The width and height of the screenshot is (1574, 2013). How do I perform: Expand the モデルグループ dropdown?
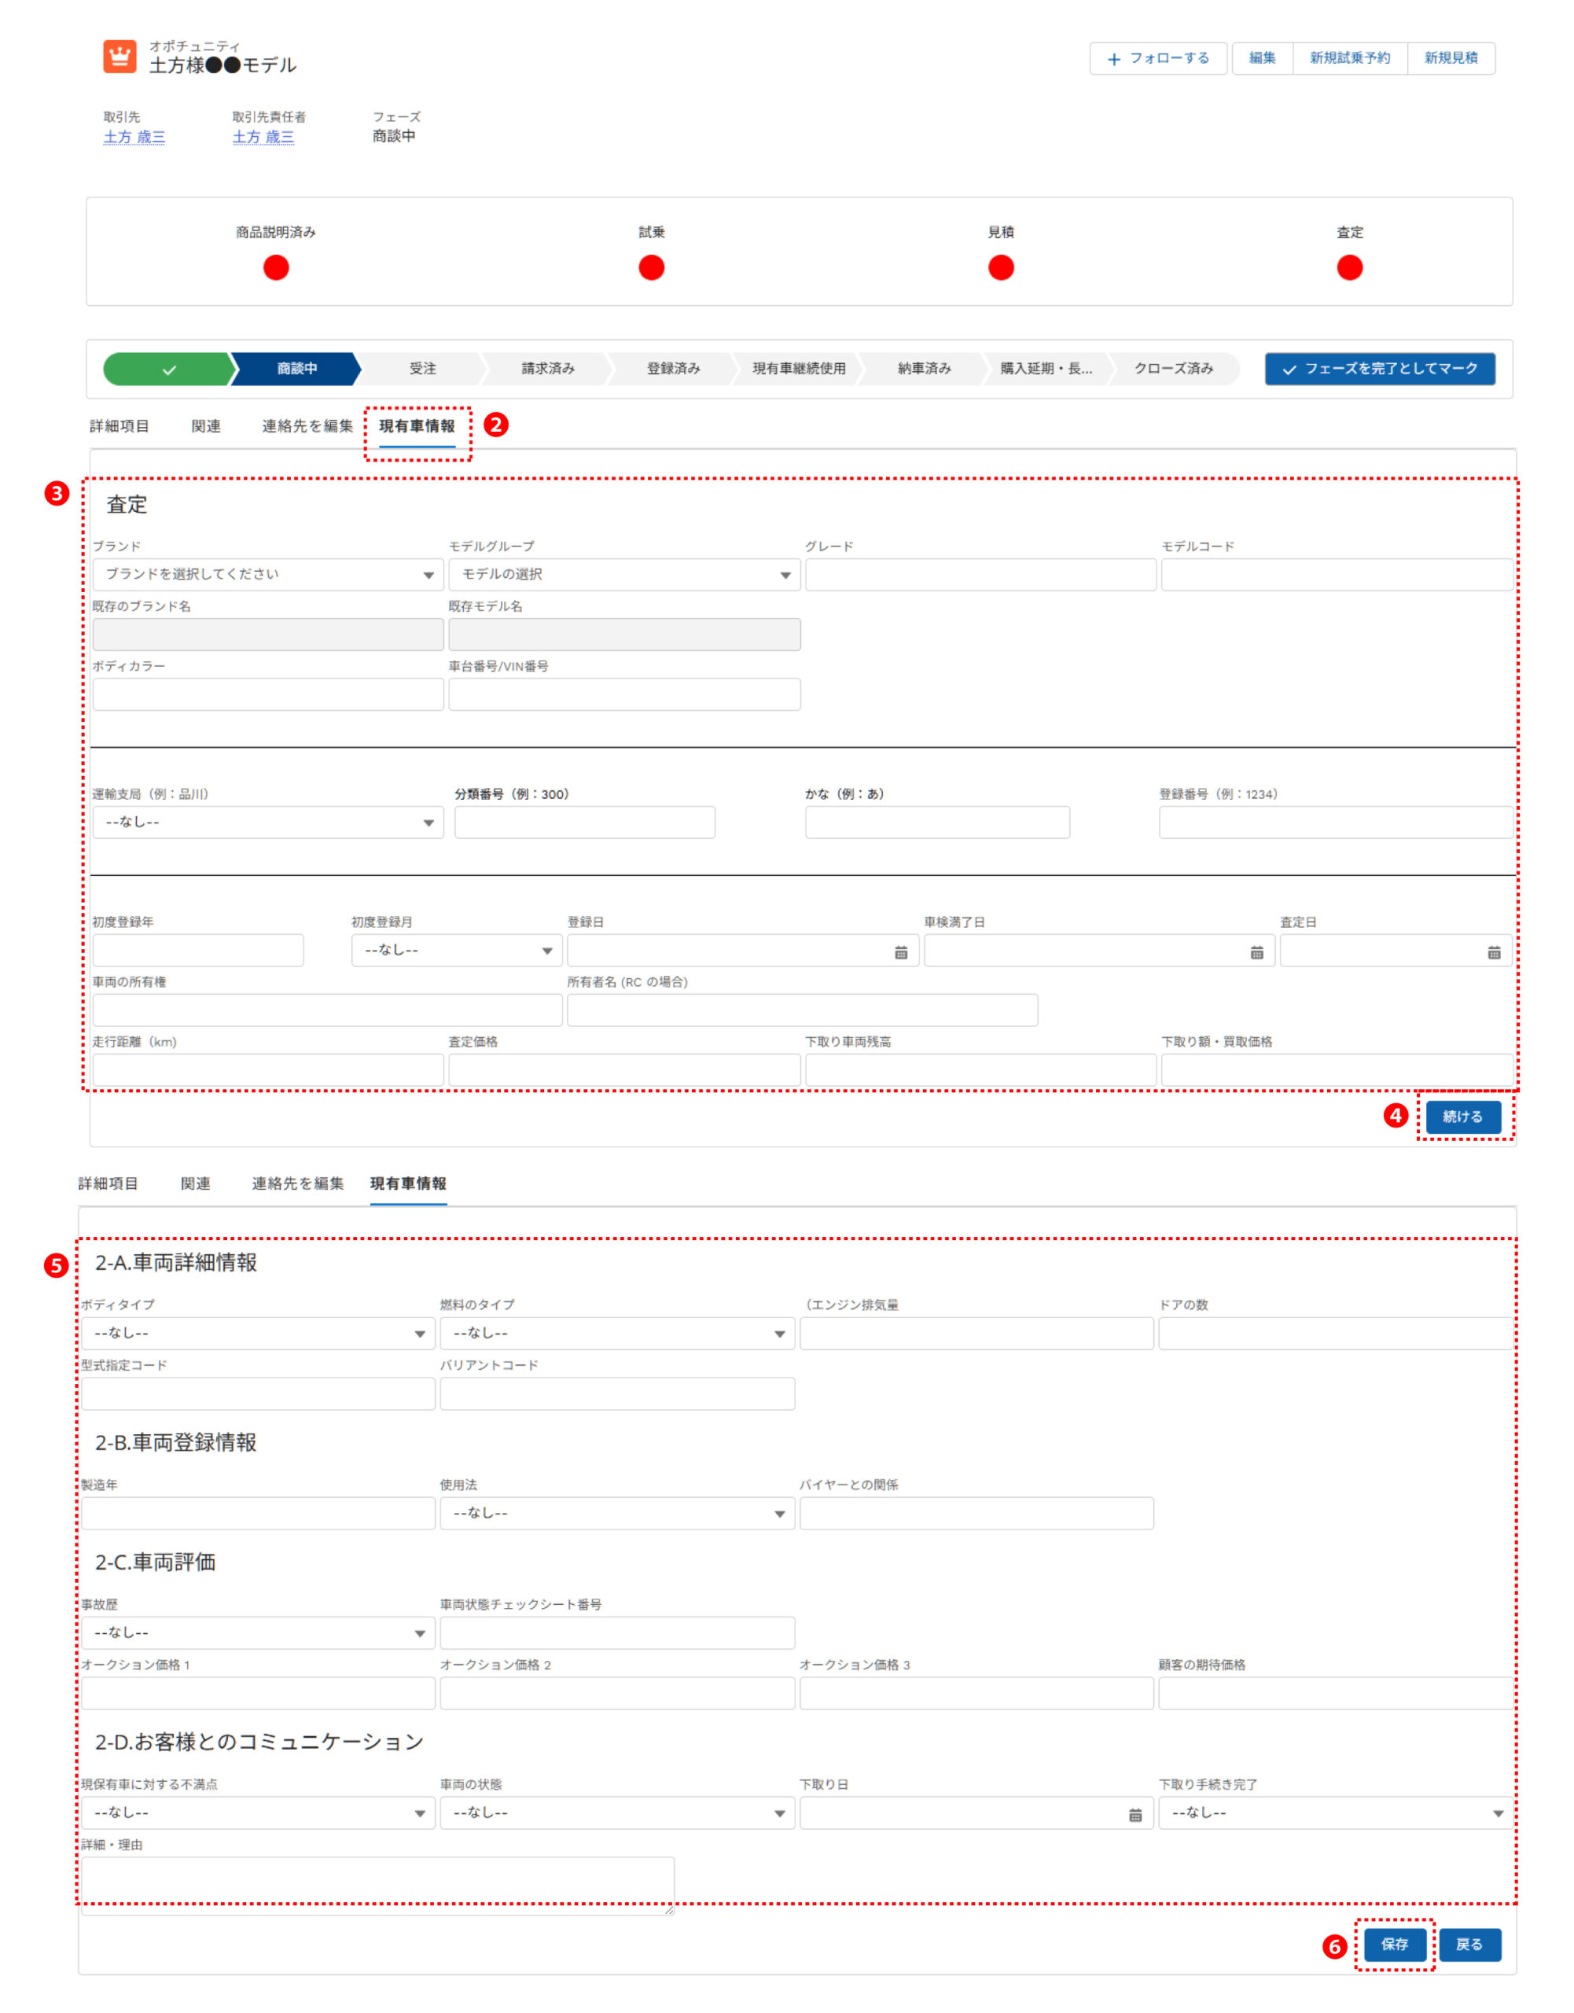624,574
